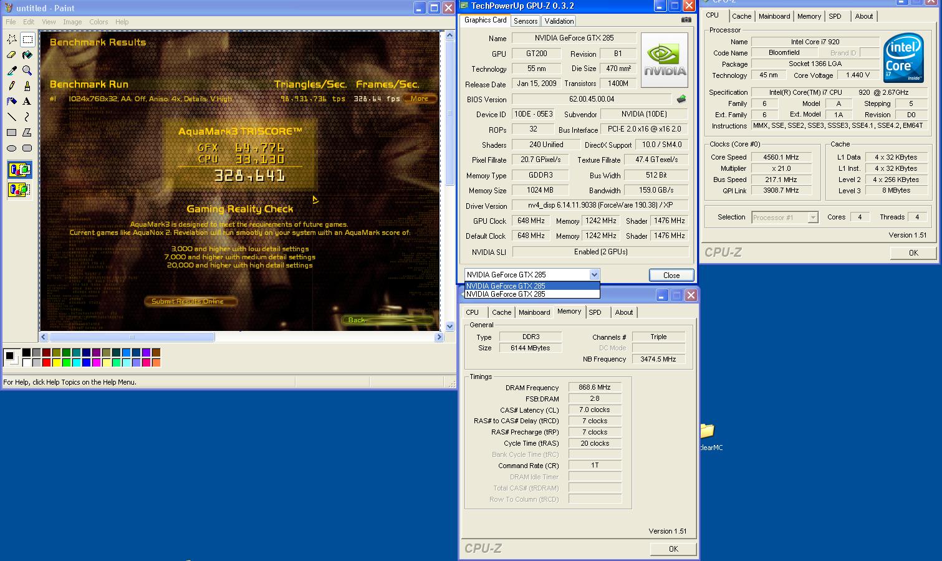Image resolution: width=942 pixels, height=561 pixels.
Task: Select the Rounded Rectangle tool
Action: click(27, 148)
